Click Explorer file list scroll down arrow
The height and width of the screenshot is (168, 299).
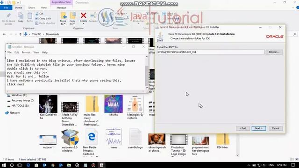tap(237, 155)
